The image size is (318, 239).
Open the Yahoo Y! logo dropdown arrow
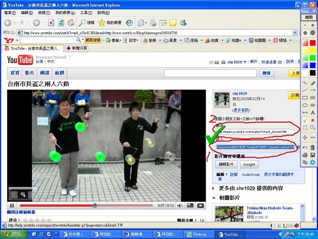tap(17, 40)
